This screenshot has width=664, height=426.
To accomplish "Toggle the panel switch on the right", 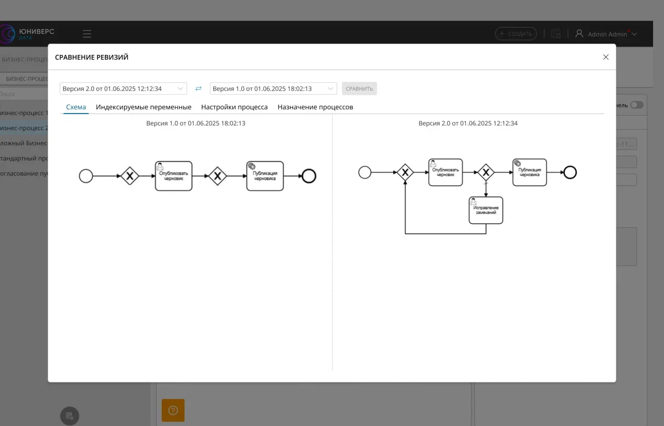I will pyautogui.click(x=637, y=105).
